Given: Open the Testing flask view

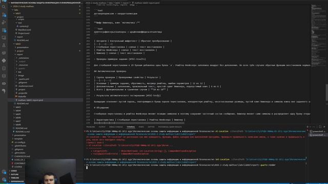Looking at the screenshot, I should tap(4, 45).
